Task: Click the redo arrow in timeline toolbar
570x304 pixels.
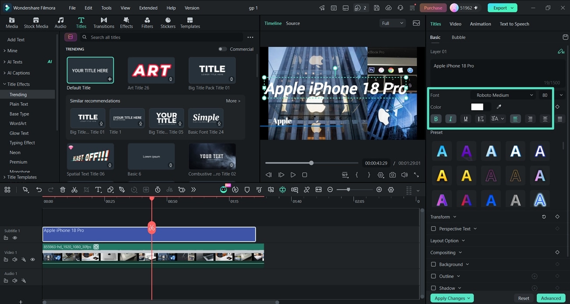Action: coord(51,190)
